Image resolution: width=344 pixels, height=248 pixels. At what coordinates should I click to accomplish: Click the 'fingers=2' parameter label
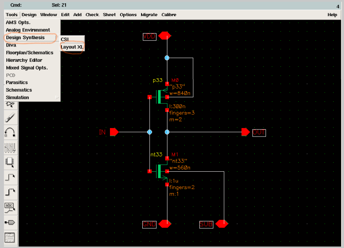[x=182, y=187]
